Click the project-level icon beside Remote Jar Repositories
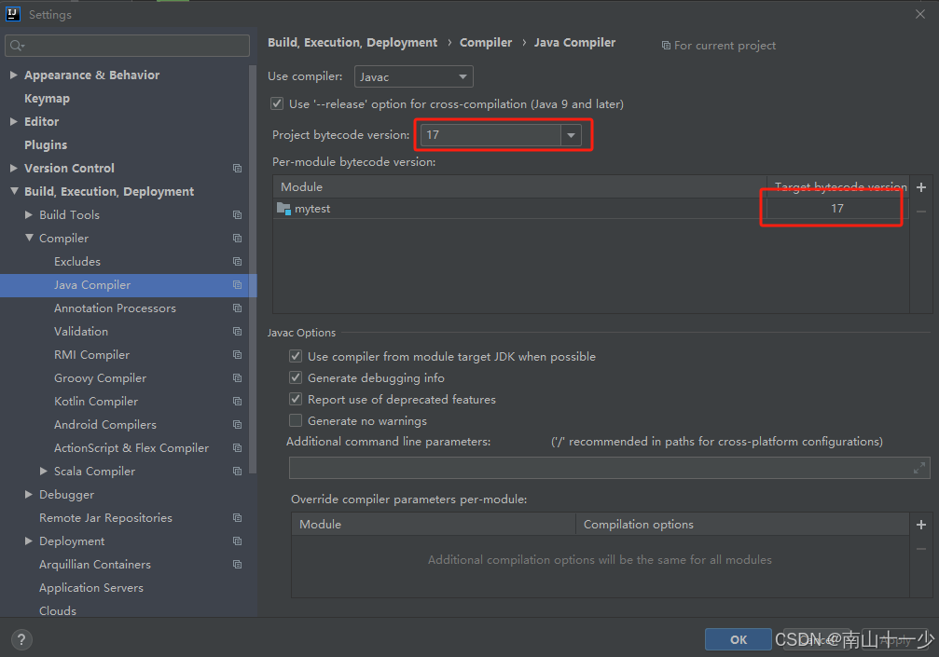The image size is (939, 657). pyautogui.click(x=237, y=518)
